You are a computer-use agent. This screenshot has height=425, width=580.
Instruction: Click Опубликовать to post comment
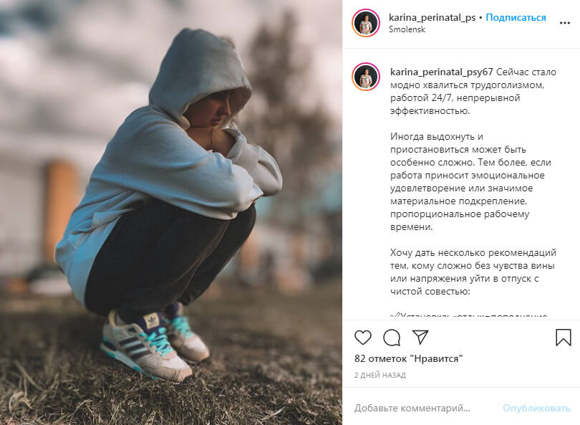click(536, 408)
